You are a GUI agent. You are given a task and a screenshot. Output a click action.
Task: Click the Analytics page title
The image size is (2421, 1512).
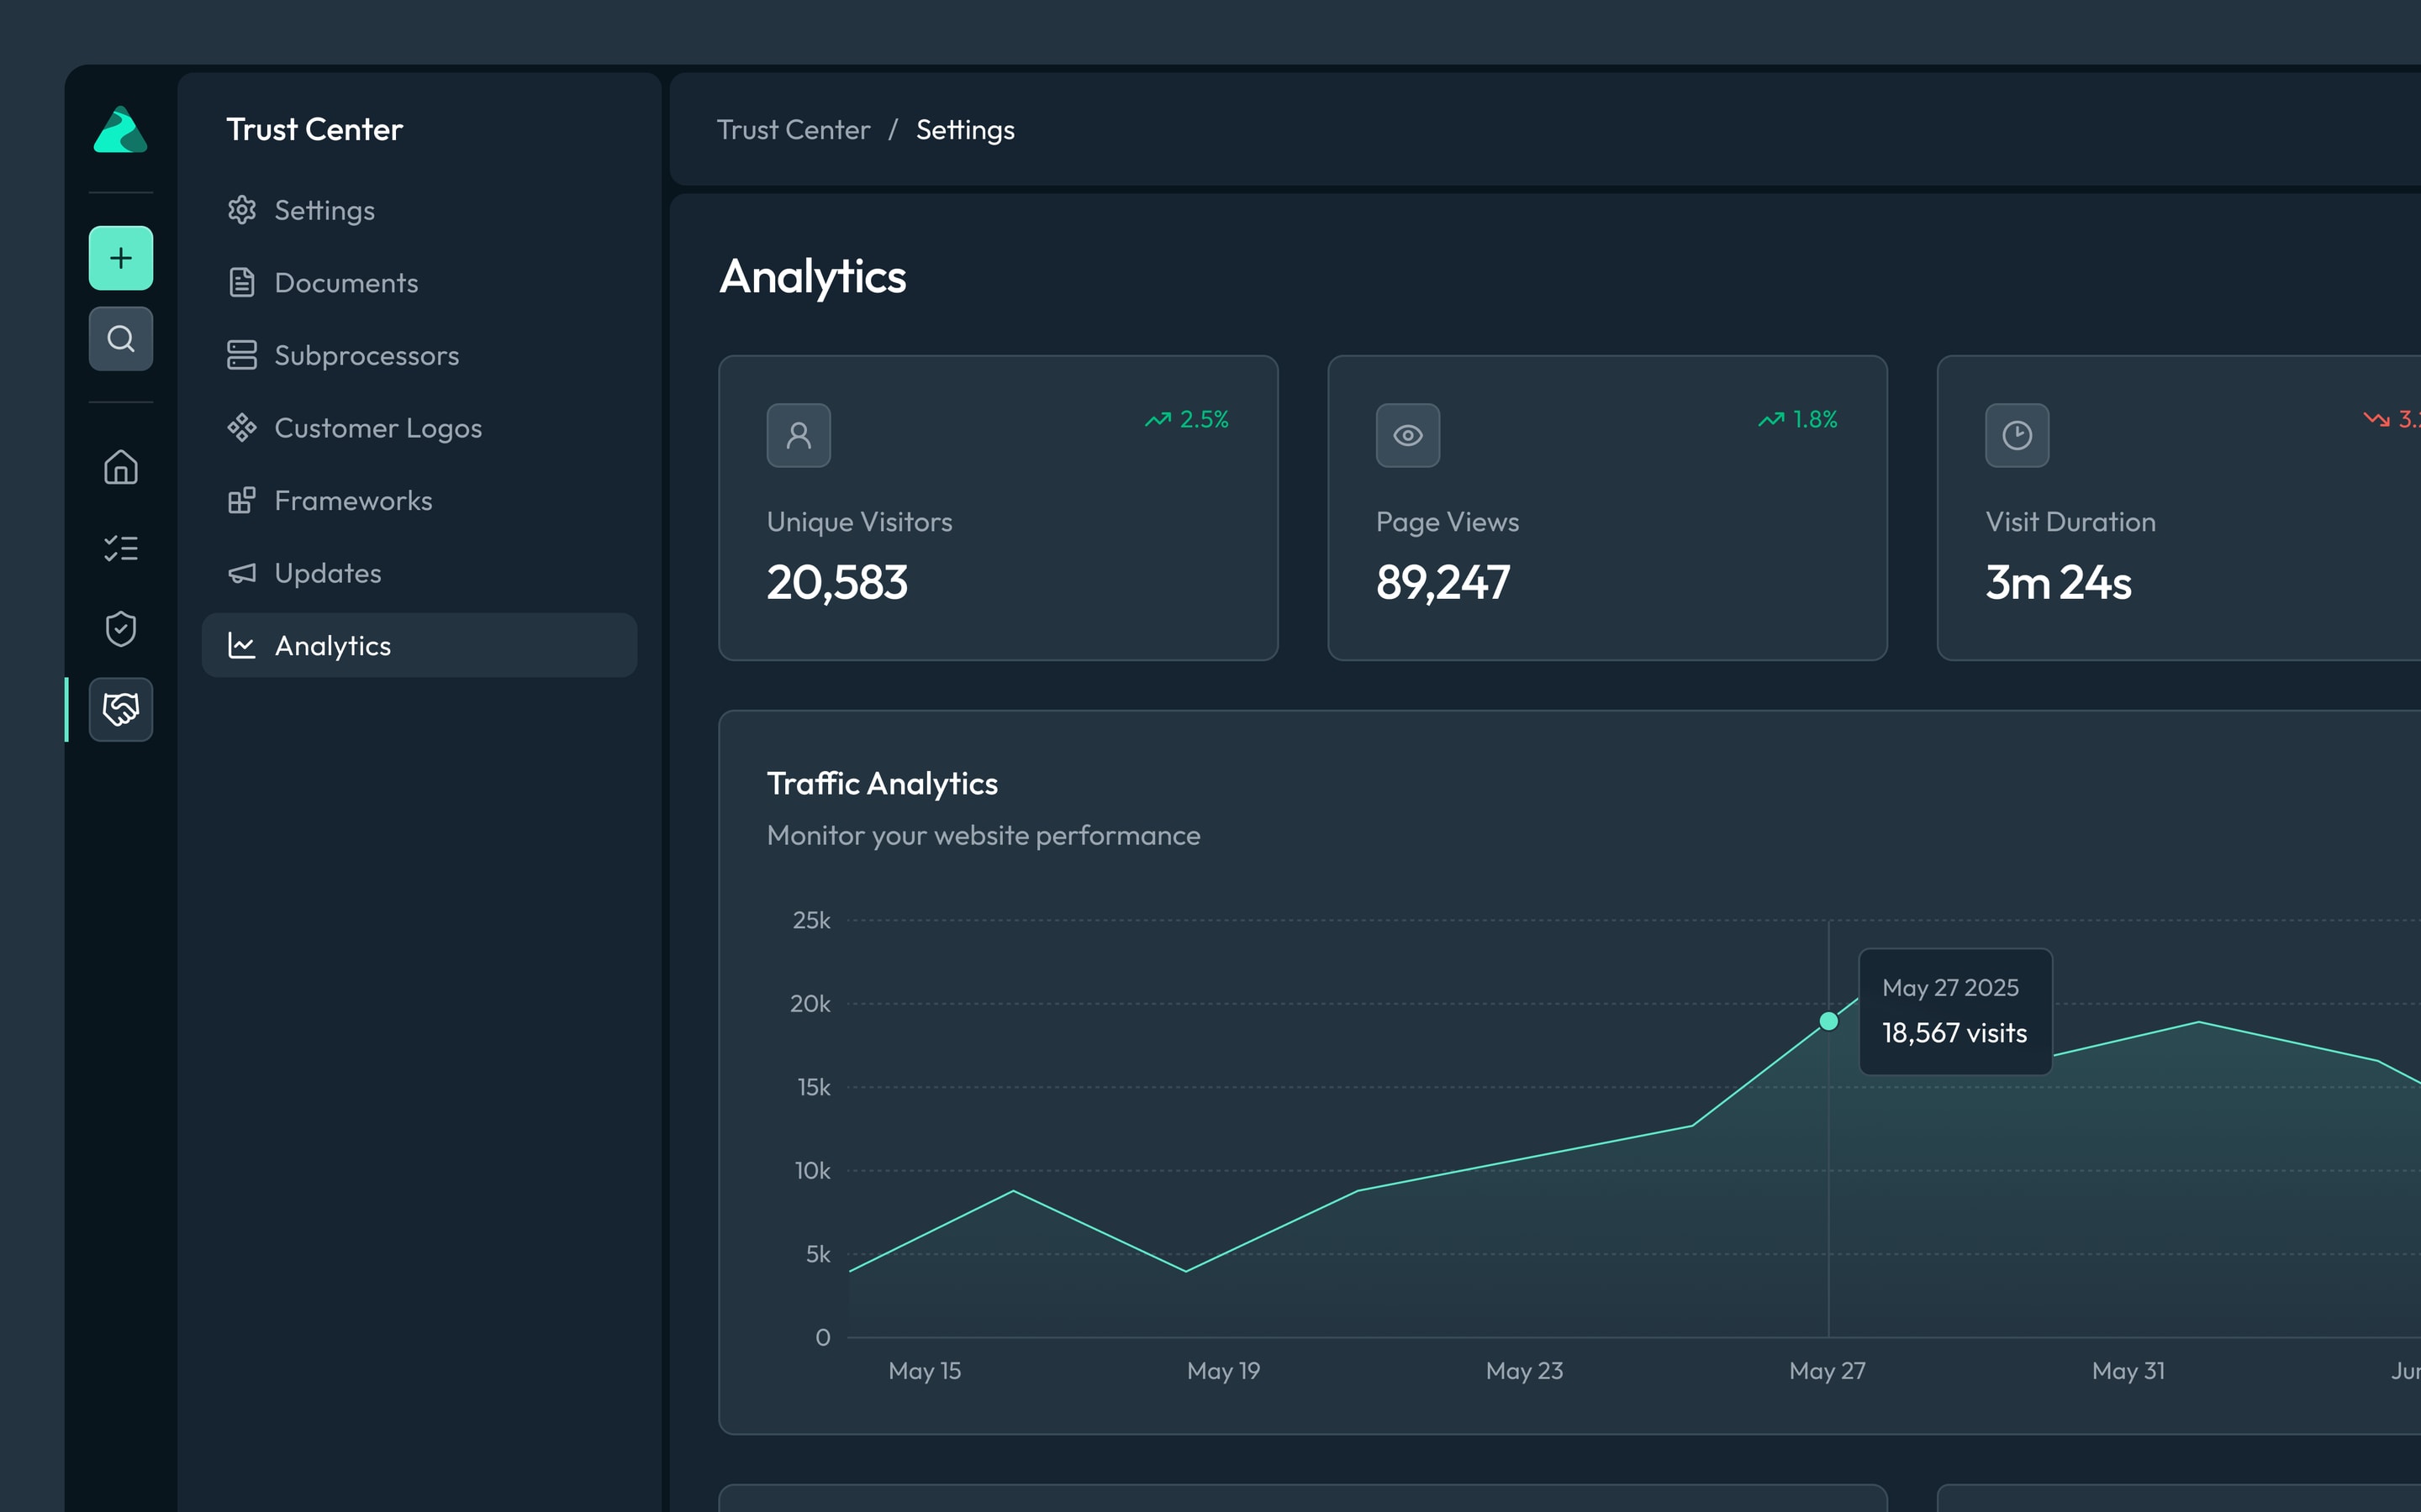click(x=812, y=277)
